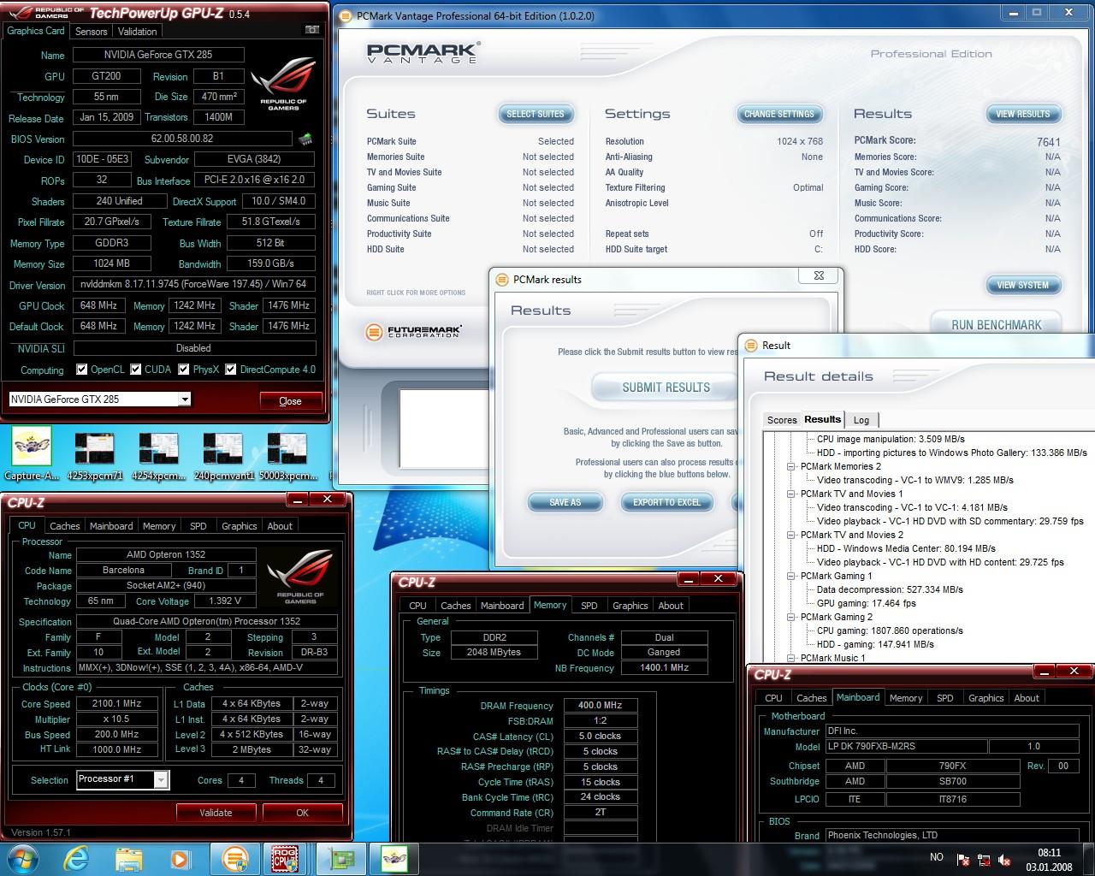Open Graphics tab in CPU-Z Mainboard window
This screenshot has height=876, width=1095.
pyautogui.click(x=985, y=698)
